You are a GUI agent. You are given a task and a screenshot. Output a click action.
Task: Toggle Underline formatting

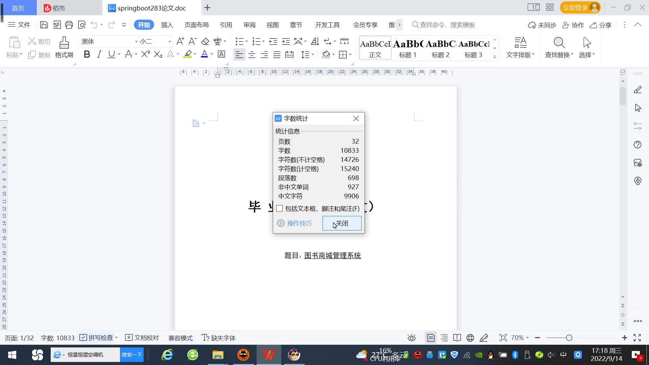tap(111, 54)
